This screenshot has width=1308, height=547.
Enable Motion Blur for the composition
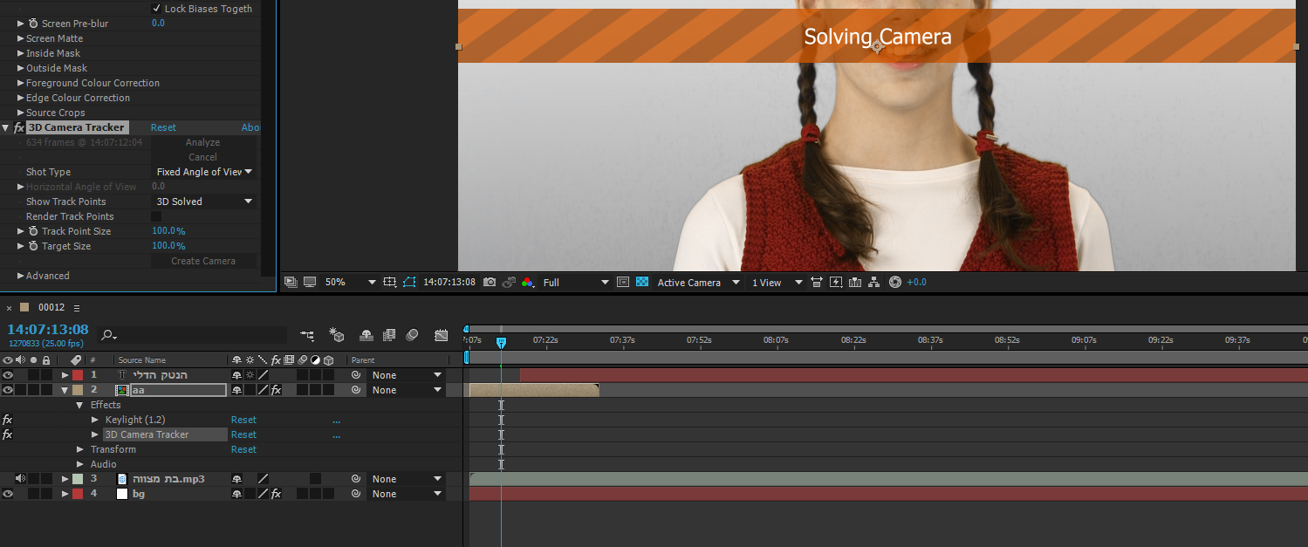pyautogui.click(x=412, y=335)
